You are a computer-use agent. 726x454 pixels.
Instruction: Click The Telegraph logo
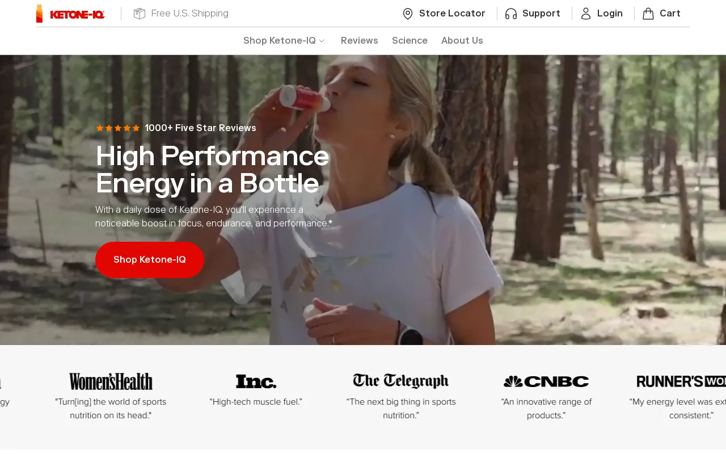tap(401, 381)
